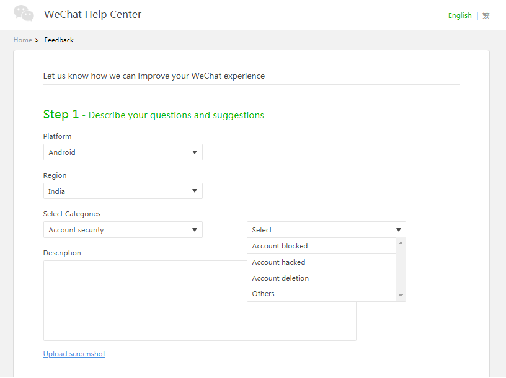Choose Account deletion option

pyautogui.click(x=321, y=278)
